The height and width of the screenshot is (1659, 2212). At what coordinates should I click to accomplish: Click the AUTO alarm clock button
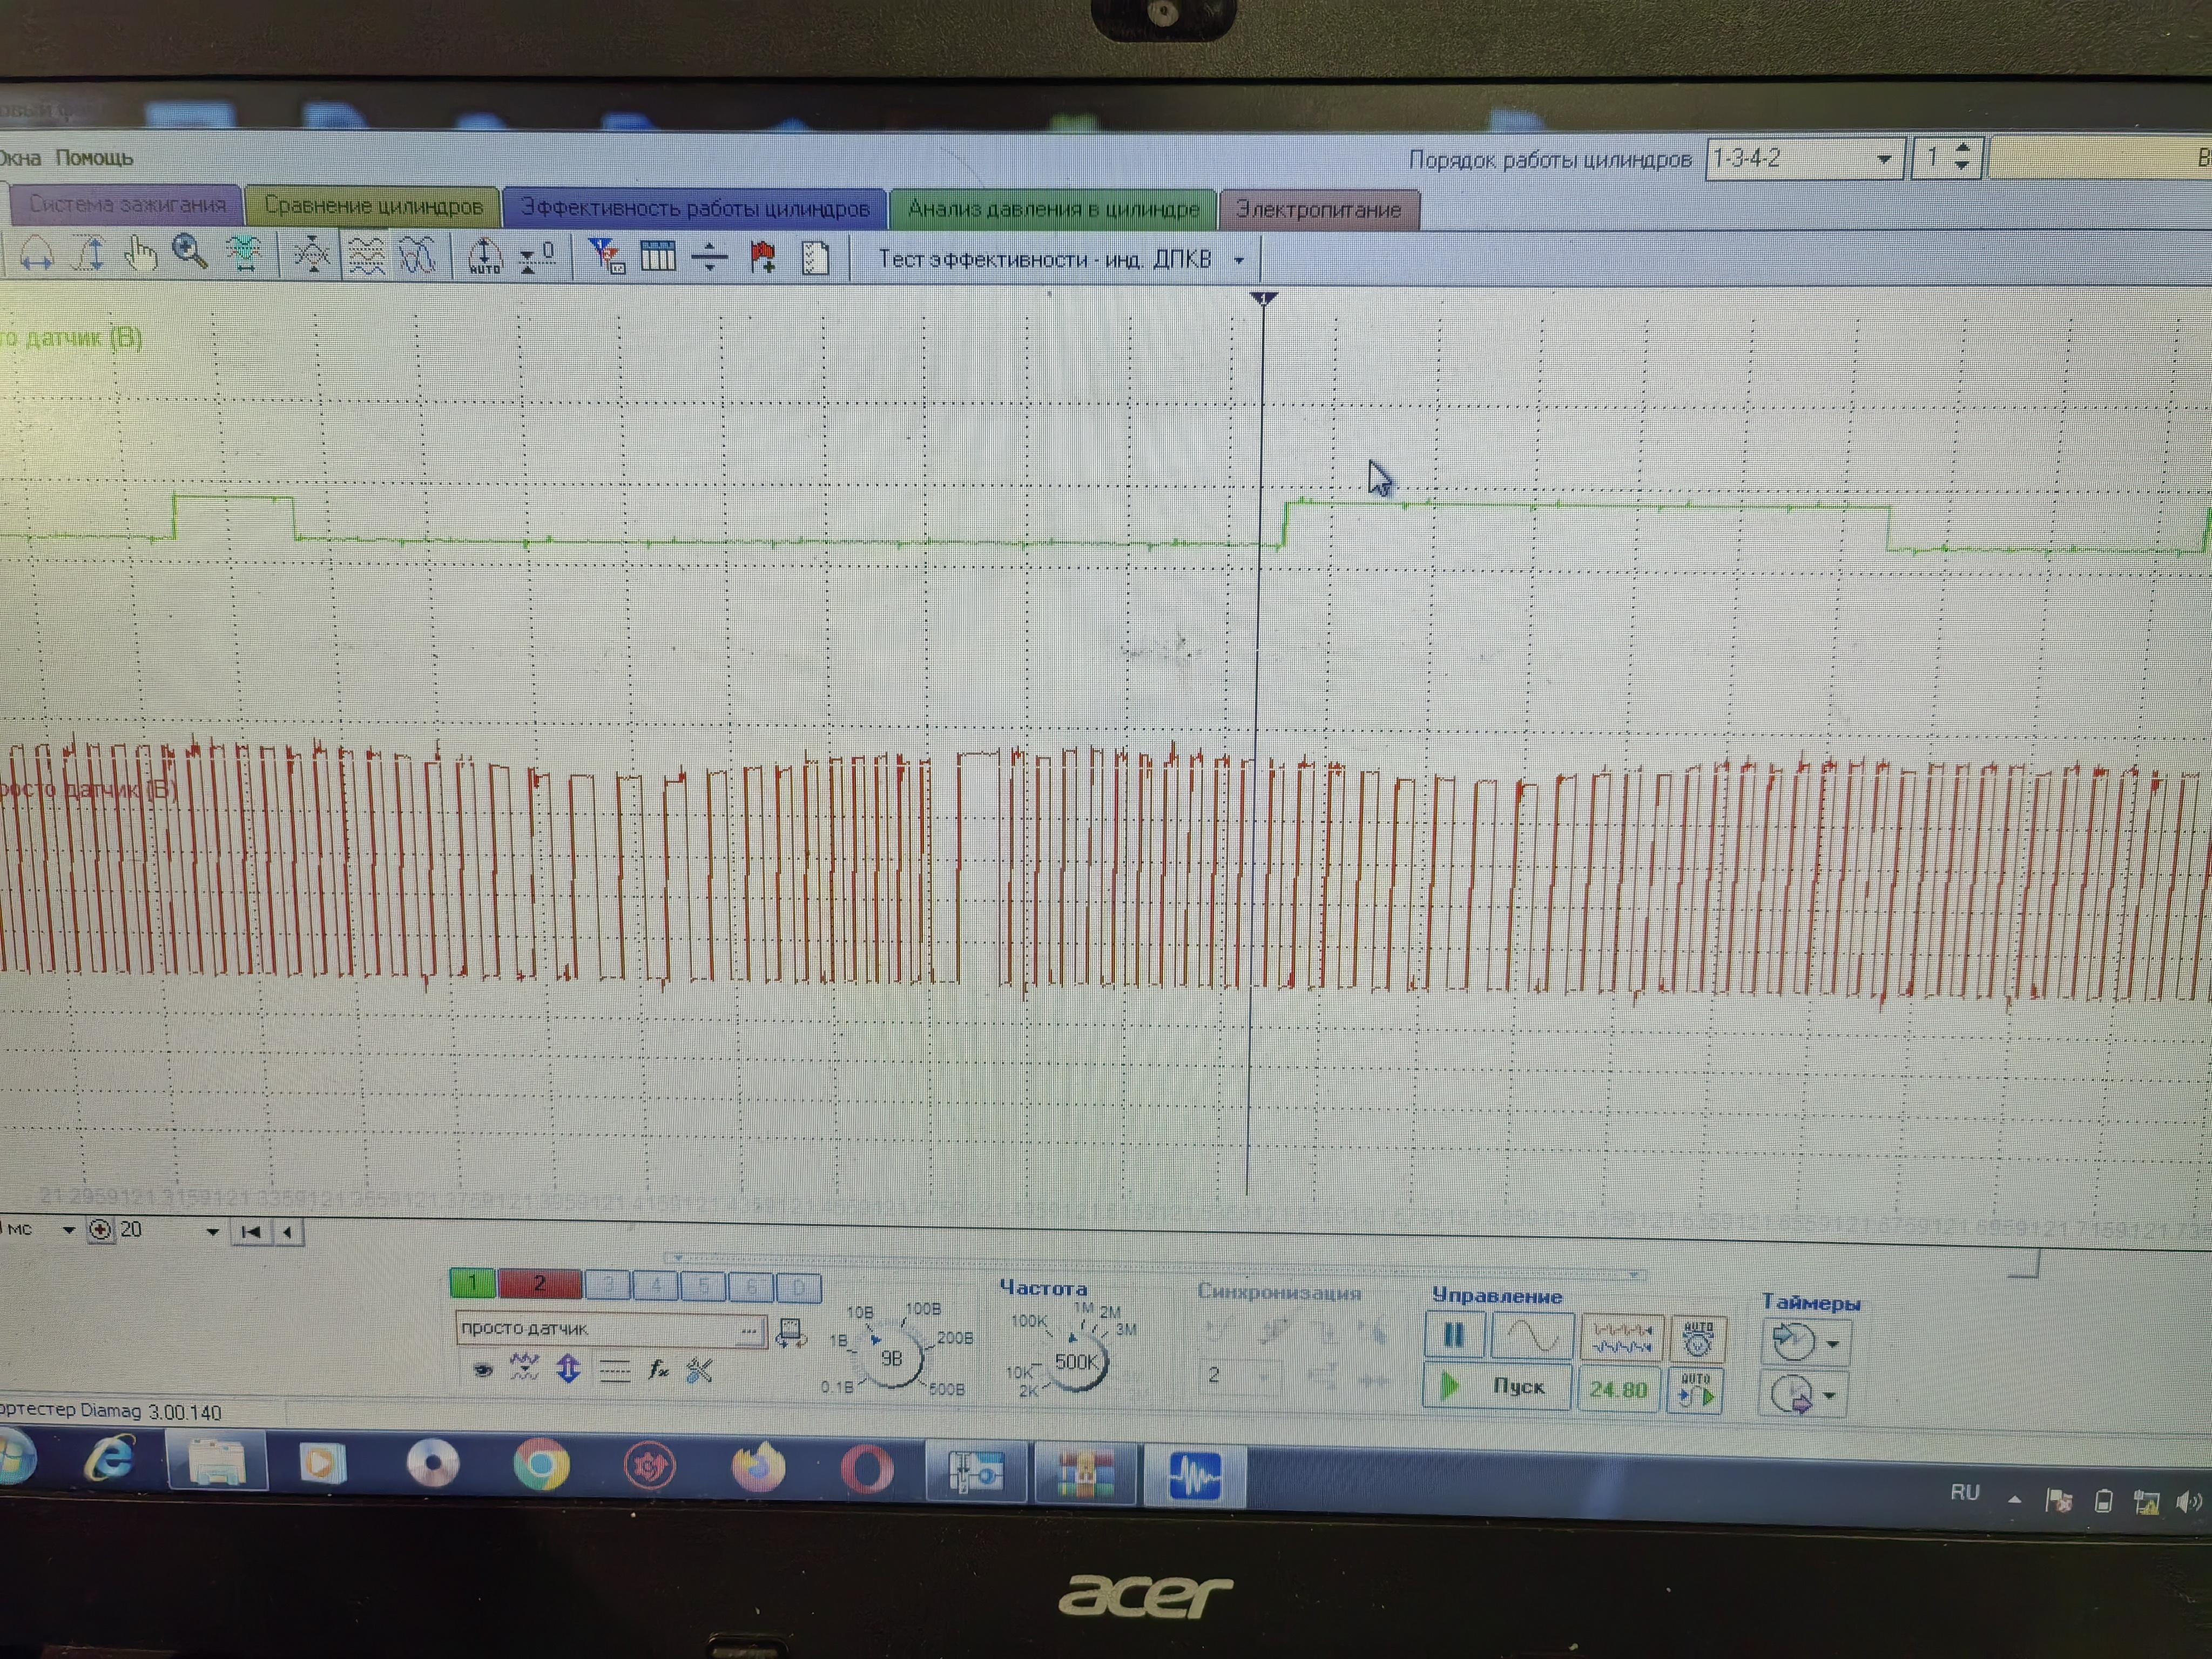tap(1697, 1340)
